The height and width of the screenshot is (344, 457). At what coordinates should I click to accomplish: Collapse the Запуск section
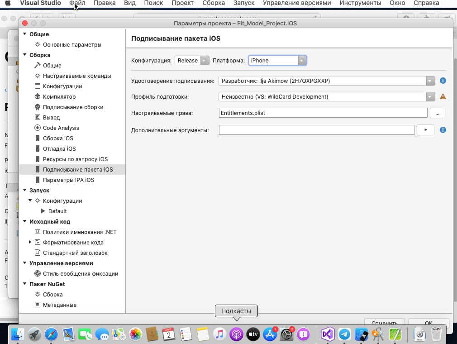click(x=25, y=190)
